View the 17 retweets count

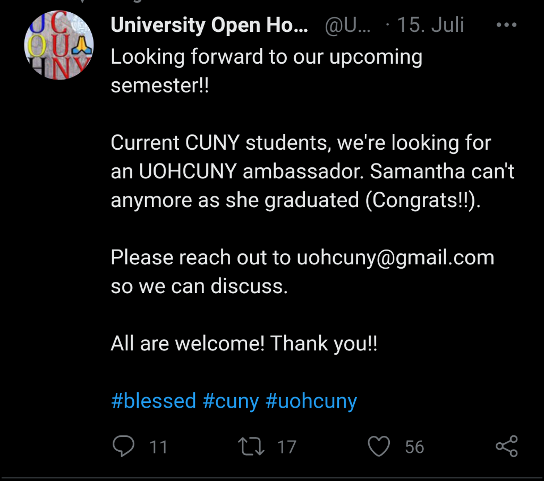pos(286,447)
